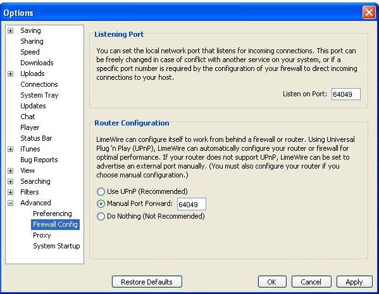This screenshot has width=379, height=294.
Task: Click the Manual Port Forward number field
Action: click(192, 204)
